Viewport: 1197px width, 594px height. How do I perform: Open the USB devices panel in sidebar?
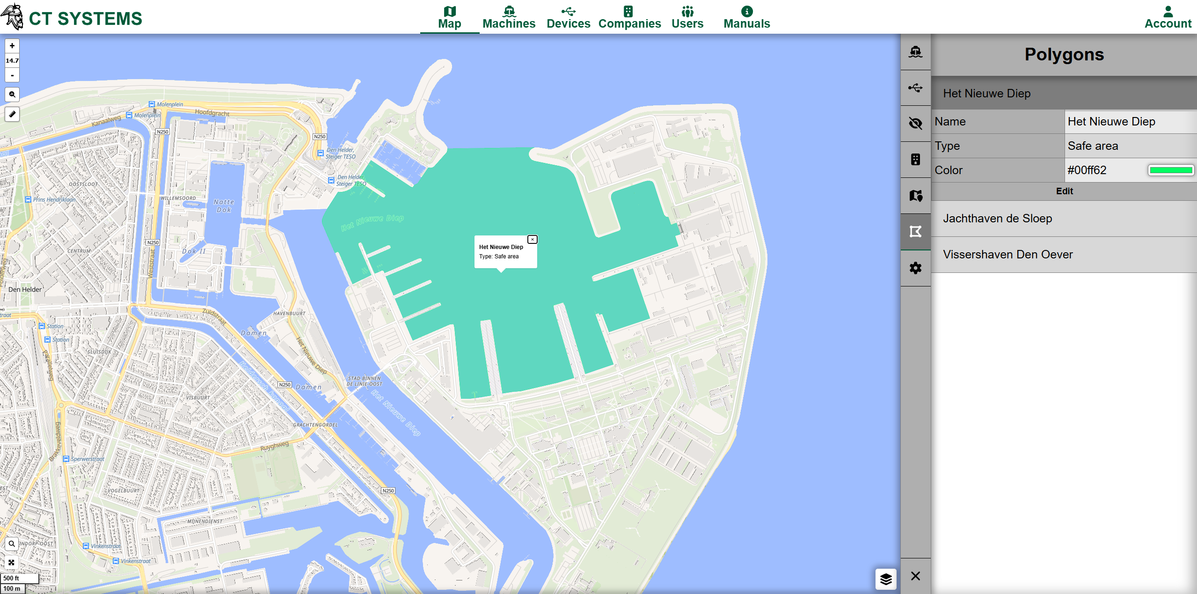pos(916,88)
